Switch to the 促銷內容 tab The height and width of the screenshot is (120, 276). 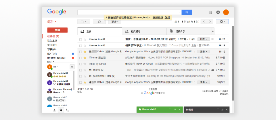(x=189, y=31)
